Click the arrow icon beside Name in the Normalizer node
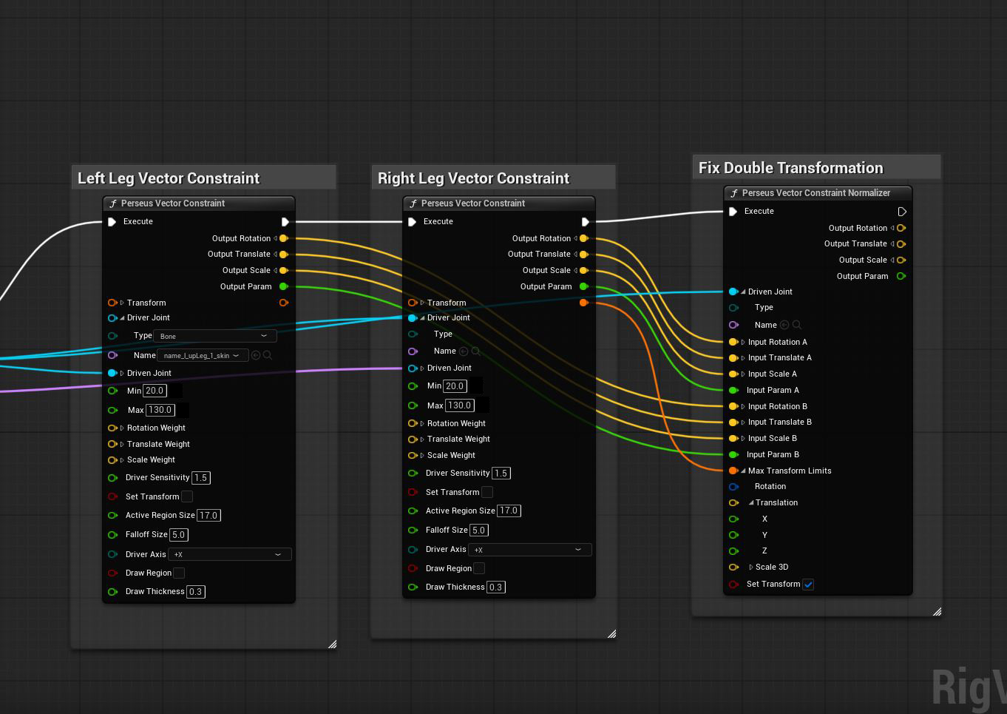 784,325
